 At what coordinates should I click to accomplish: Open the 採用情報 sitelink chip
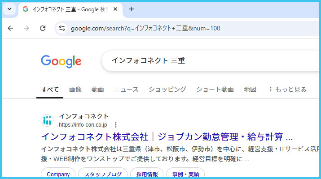(x=147, y=173)
